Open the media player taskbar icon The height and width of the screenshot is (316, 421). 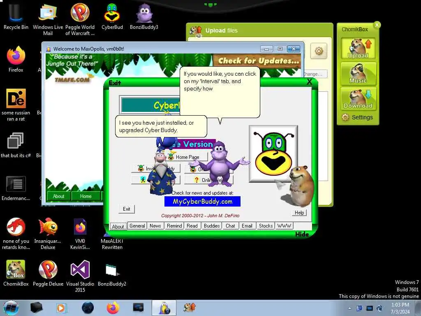coord(61,308)
